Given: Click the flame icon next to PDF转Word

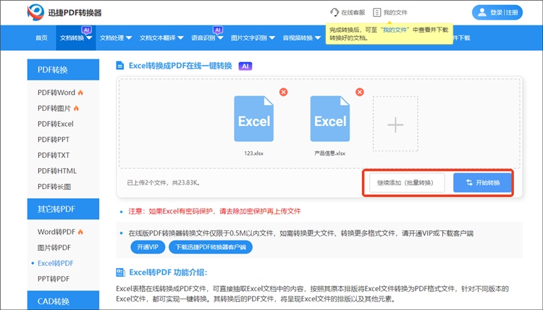Looking at the screenshot, I should pos(80,93).
